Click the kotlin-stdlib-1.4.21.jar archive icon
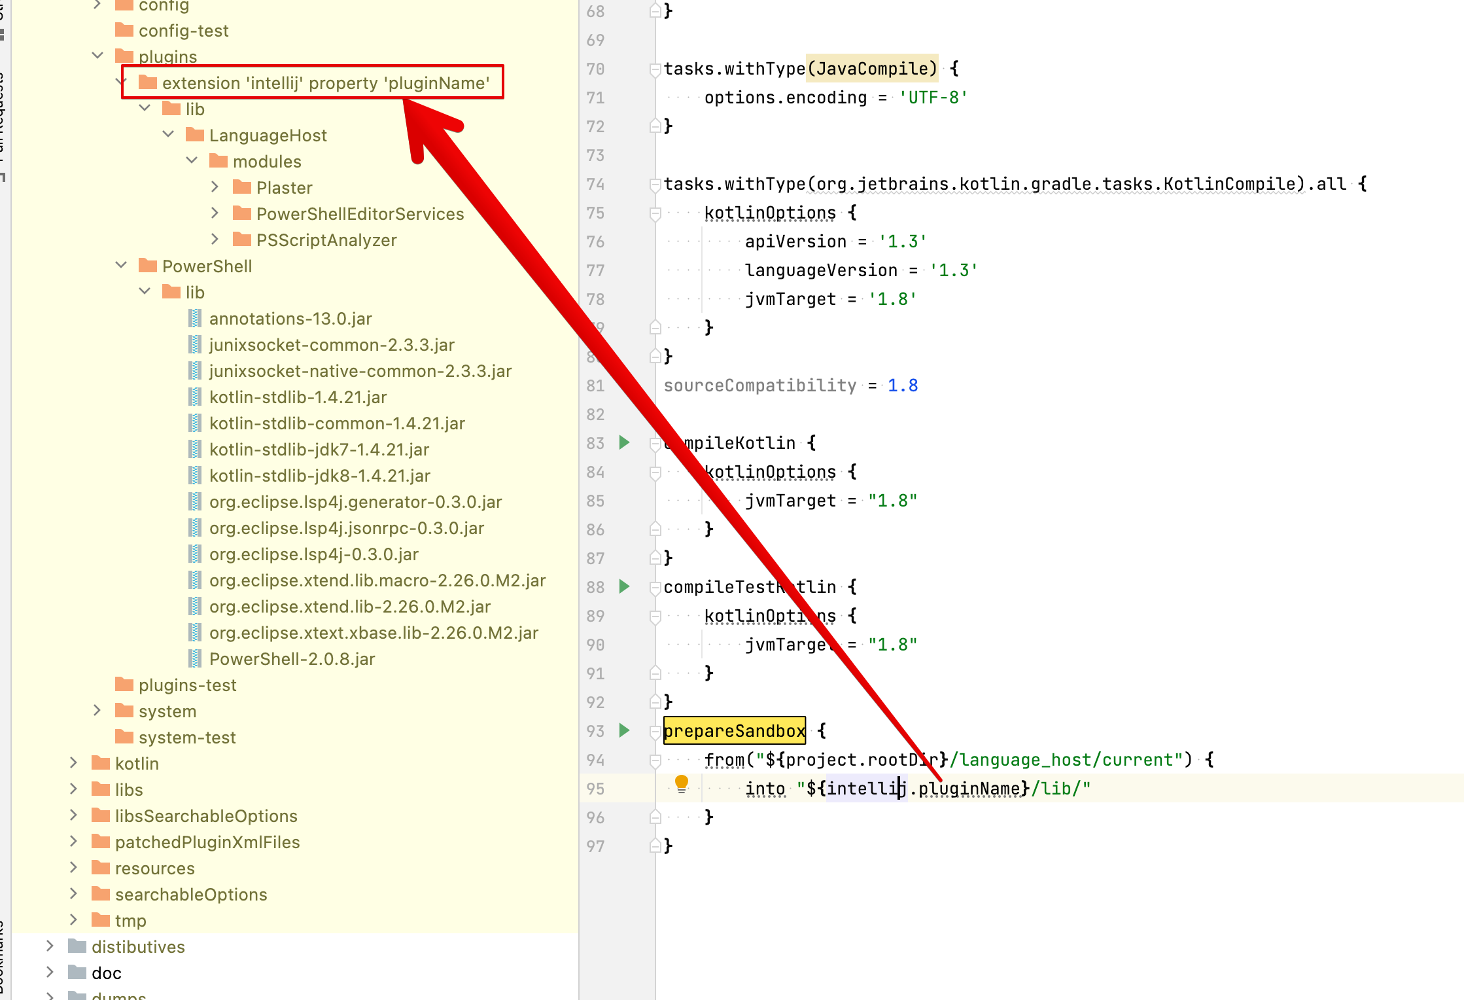This screenshot has height=1000, width=1464. 195,397
